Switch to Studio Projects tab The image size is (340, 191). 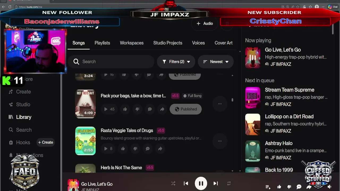(168, 43)
